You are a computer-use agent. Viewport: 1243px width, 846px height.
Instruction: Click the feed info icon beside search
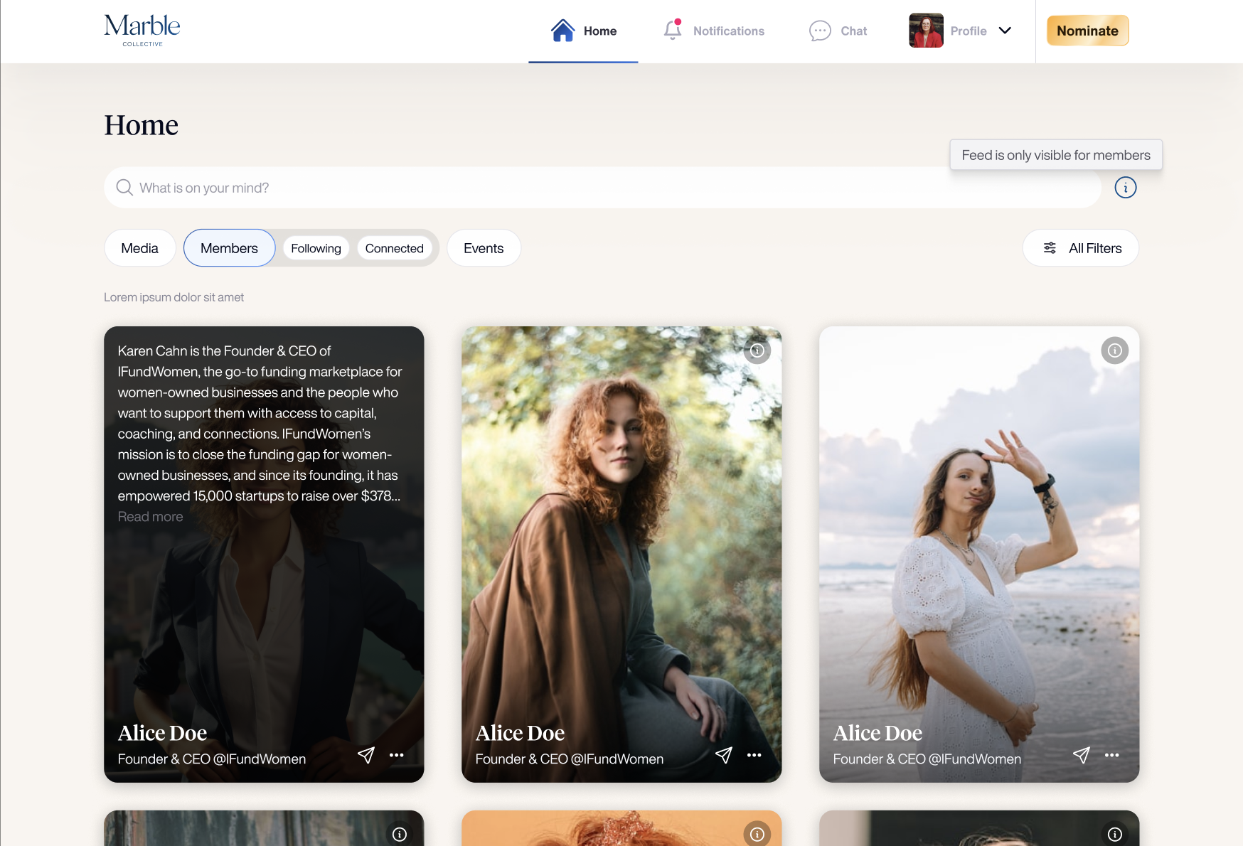(x=1125, y=188)
